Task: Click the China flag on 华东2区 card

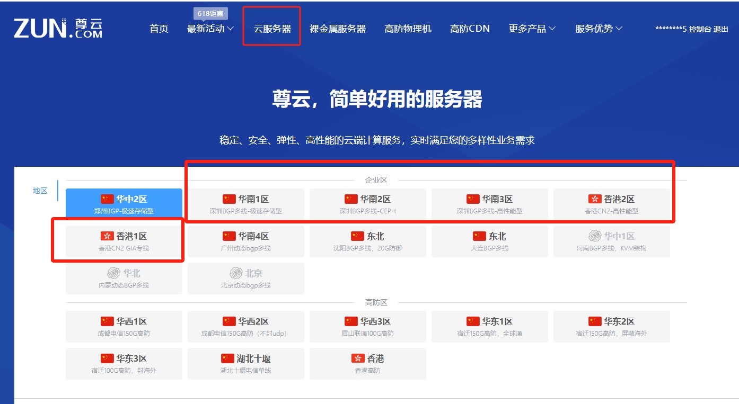Action: [595, 321]
